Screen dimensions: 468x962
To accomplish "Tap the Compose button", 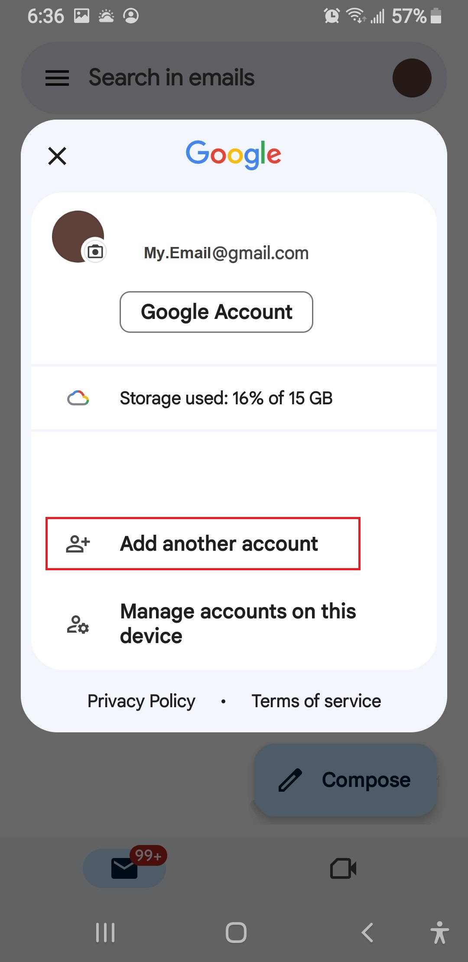I will coord(345,780).
